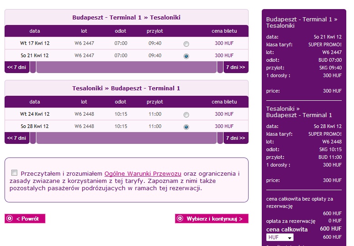Click the Powrót button

[25, 218]
